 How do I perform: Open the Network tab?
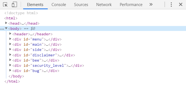coord(104,5)
